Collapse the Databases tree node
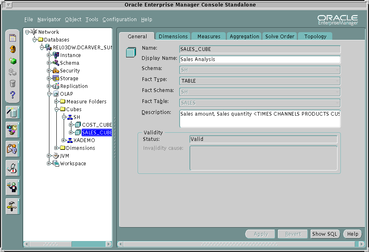Screen dimensions: 369x252 pyautogui.click(x=35, y=39)
